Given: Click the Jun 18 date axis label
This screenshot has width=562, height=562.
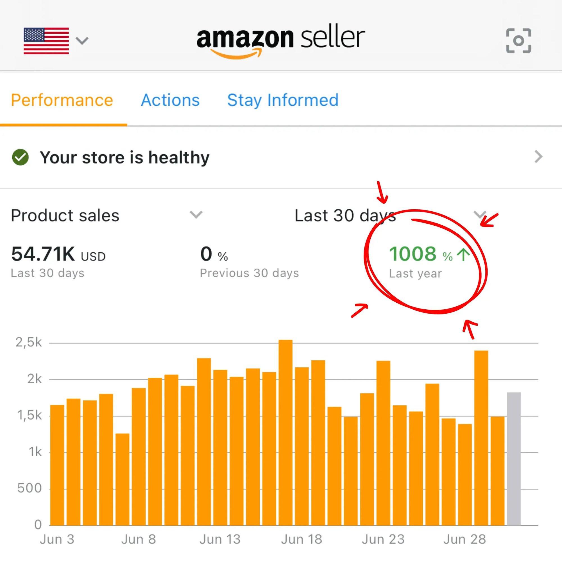Looking at the screenshot, I should coord(302,540).
